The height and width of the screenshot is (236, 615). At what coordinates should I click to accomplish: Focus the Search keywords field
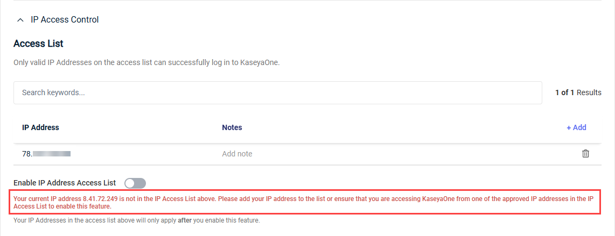pyautogui.click(x=278, y=93)
